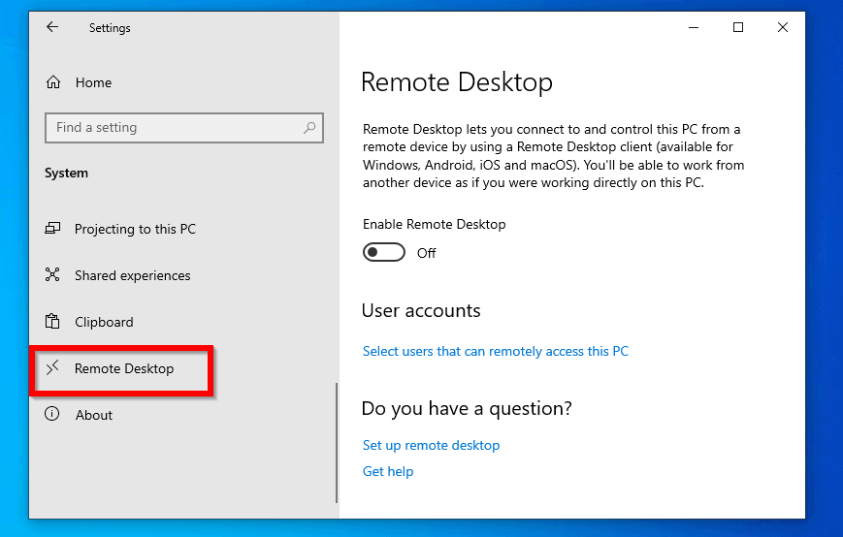Click the Shared experiences icon
The height and width of the screenshot is (537, 843).
point(52,275)
